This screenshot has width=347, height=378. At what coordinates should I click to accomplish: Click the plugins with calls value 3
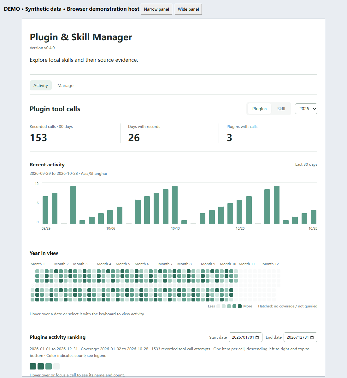pos(229,138)
